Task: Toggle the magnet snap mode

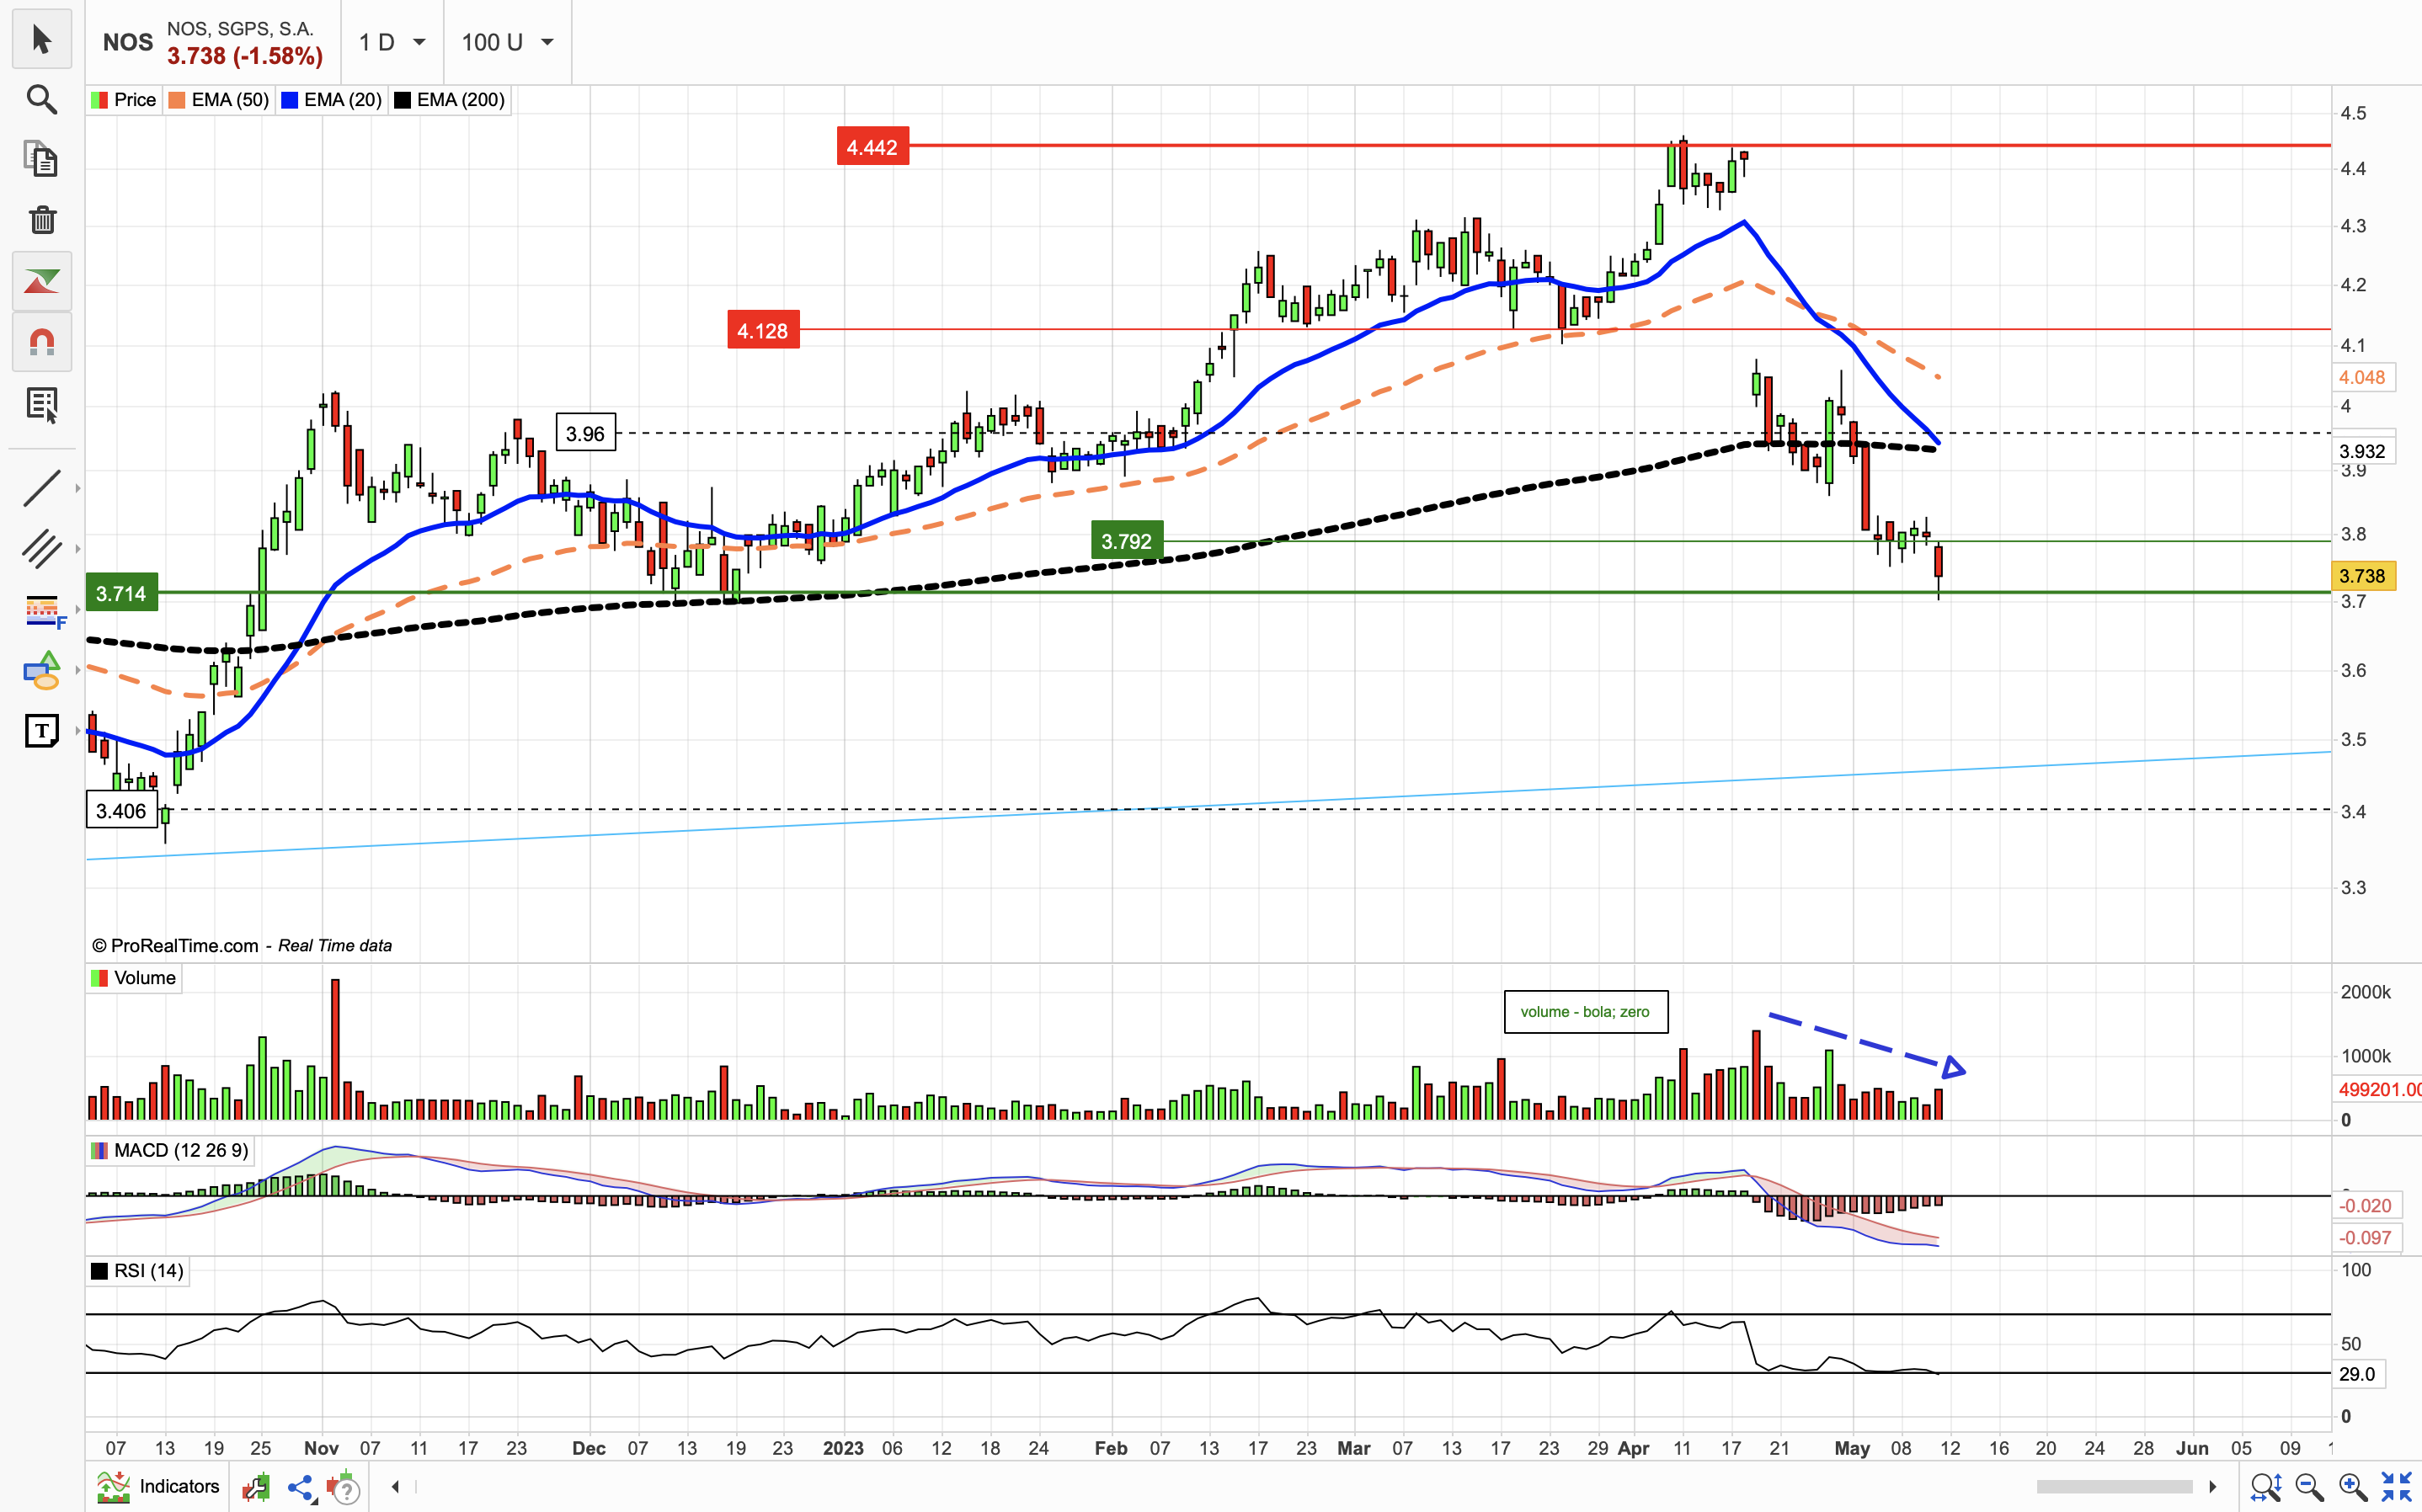Action: (x=41, y=343)
